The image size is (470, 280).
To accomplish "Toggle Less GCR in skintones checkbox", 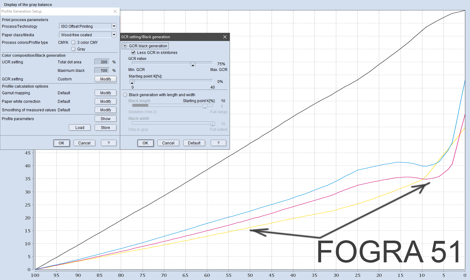I will tap(133, 53).
